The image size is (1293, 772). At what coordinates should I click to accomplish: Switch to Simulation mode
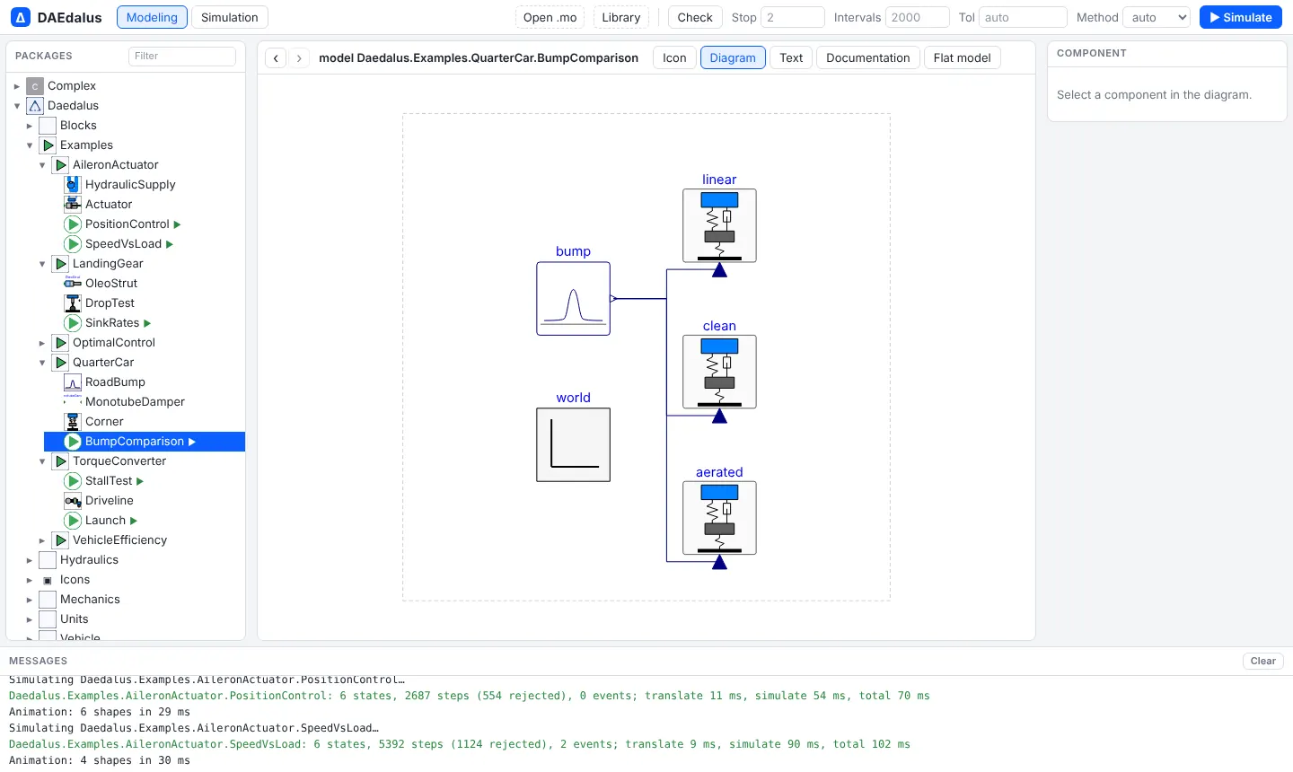229,17
